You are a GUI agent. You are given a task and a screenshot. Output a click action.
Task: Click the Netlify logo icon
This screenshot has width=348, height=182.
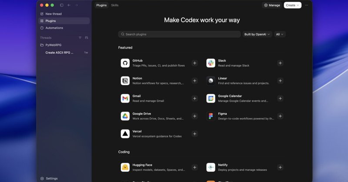[x=211, y=167]
